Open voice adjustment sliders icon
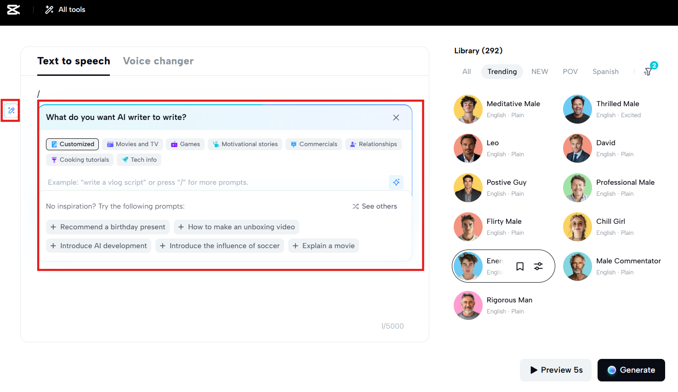Screen dimensions: 678x392 (x=538, y=267)
